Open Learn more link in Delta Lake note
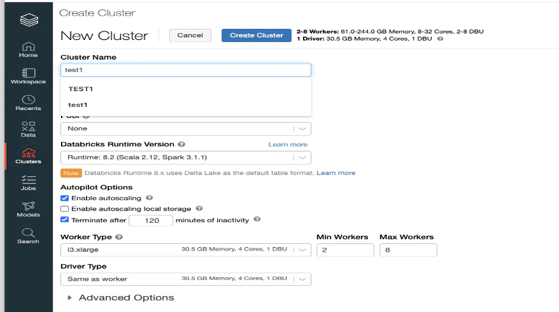559x312 pixels. click(336, 173)
